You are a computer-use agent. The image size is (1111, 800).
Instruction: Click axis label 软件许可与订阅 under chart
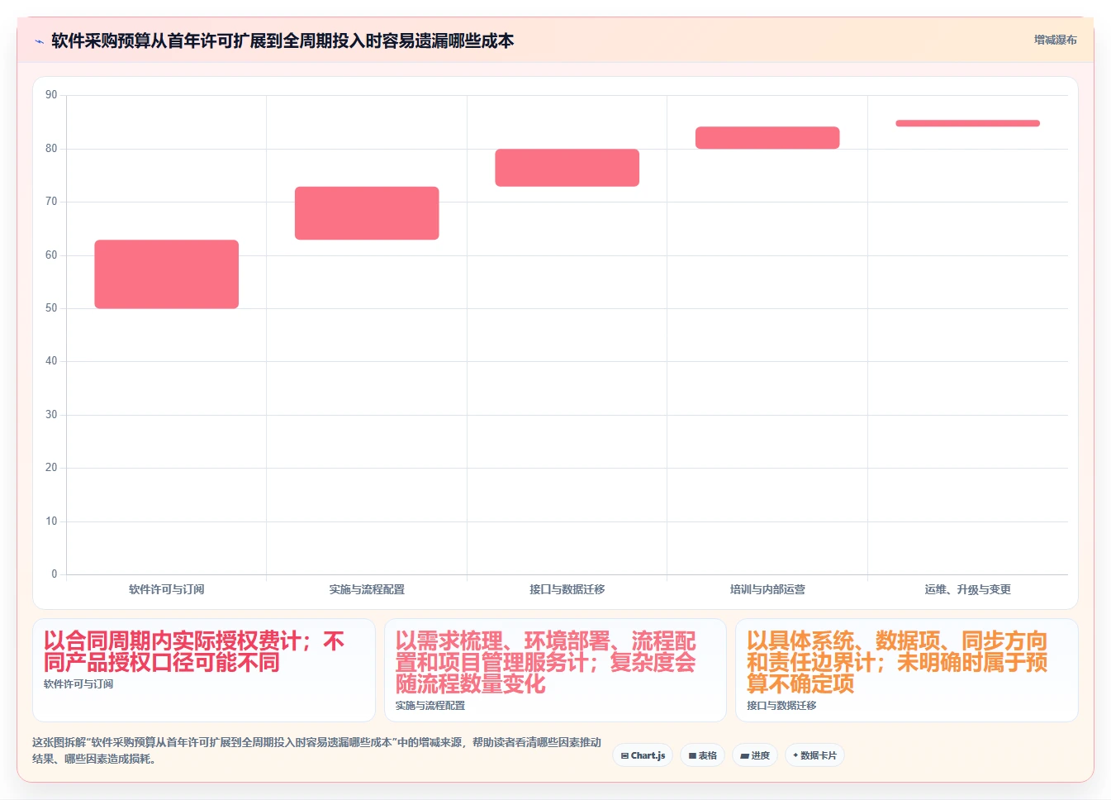[x=167, y=589]
